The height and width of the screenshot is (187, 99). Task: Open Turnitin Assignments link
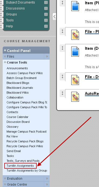click(20, 166)
